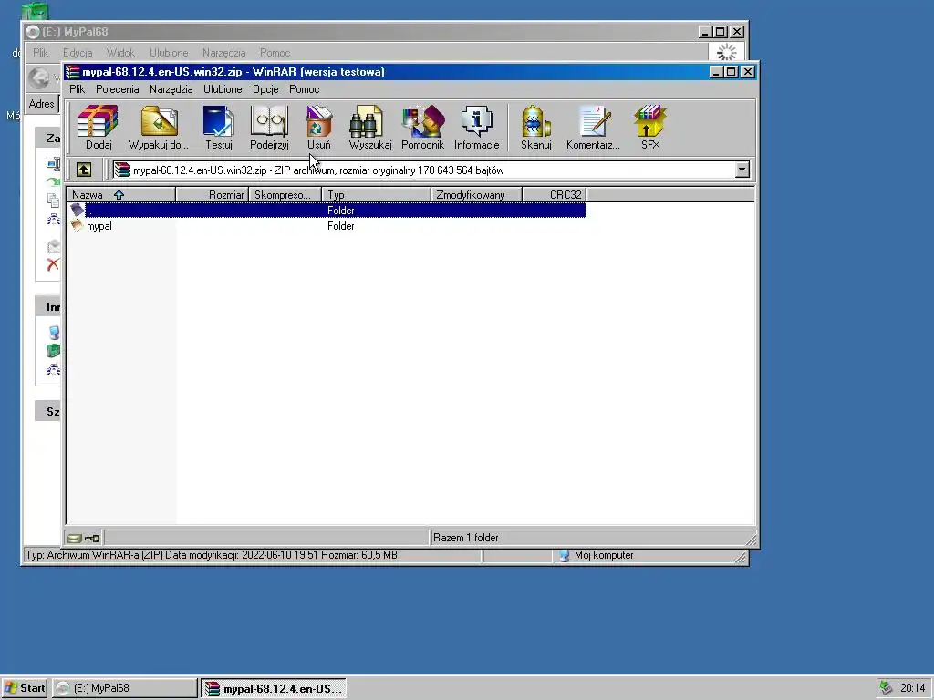Viewport: 934px width, 700px height.
Task: Open Podejrzyj (view) tool
Action: pyautogui.click(x=269, y=127)
